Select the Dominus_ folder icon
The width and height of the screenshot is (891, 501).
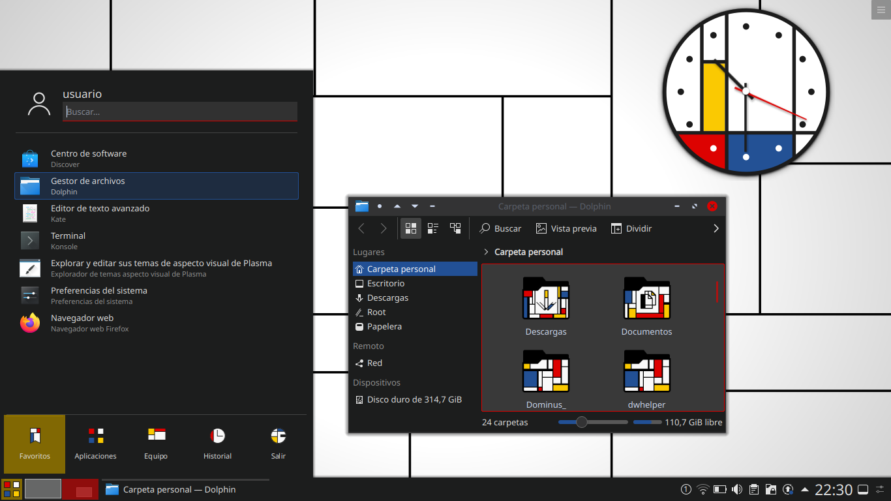pyautogui.click(x=546, y=371)
